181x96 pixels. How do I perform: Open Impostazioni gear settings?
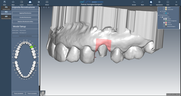[160, 2]
